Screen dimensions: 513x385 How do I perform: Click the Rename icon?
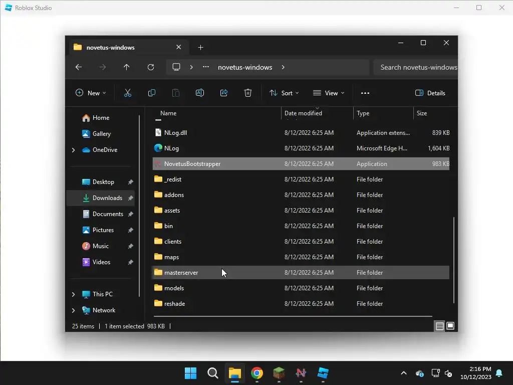(199, 93)
